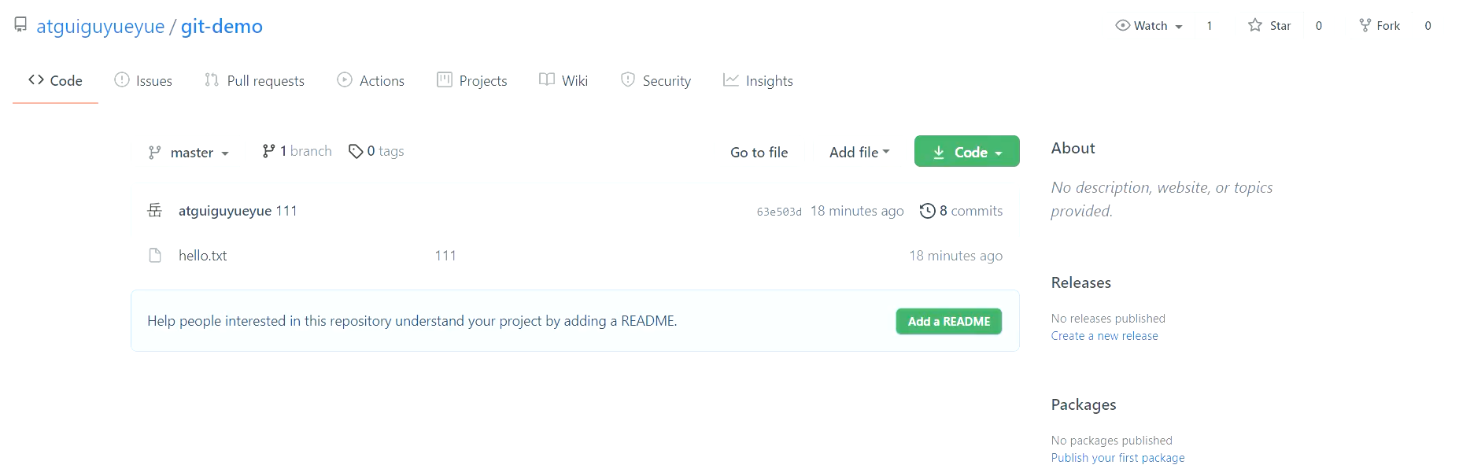Viewport: 1459px width, 476px height.
Task: Go to the Insights tab
Action: [758, 81]
